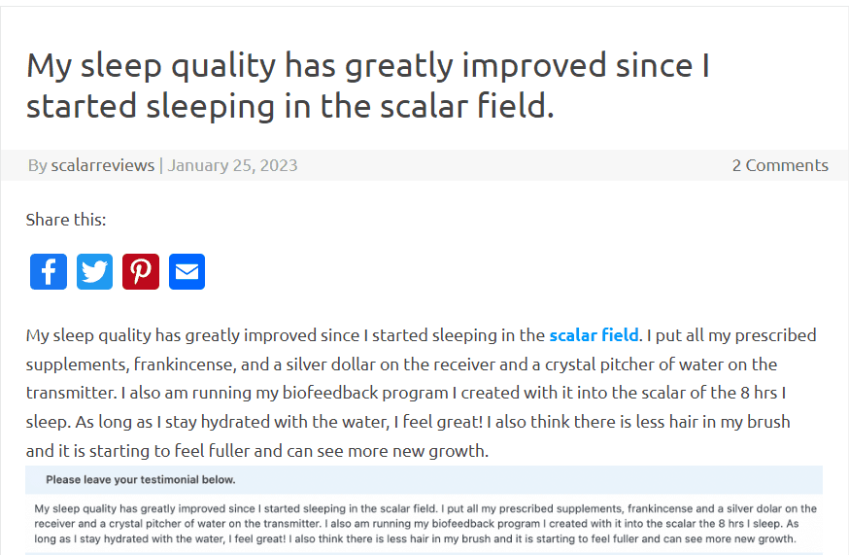Open the 2 Comments link
The height and width of the screenshot is (555, 849).
pyautogui.click(x=780, y=165)
